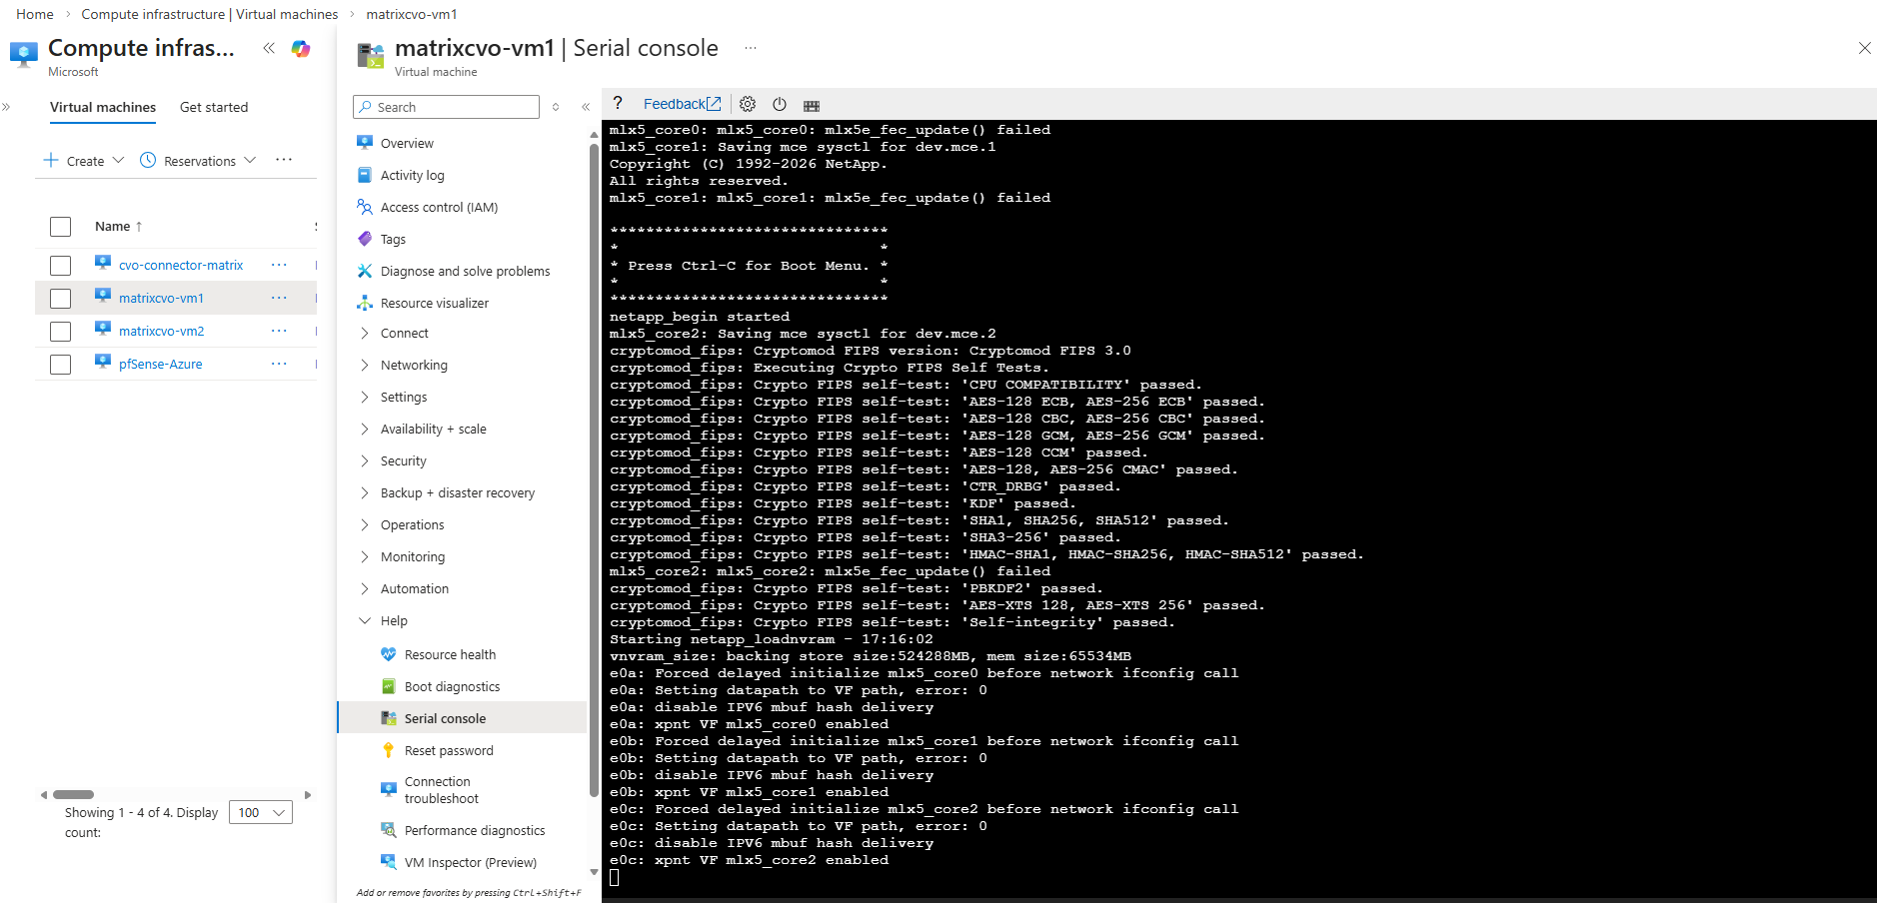Image resolution: width=1877 pixels, height=903 pixels.
Task: Open the matrixcvo-vm1 VM link
Action: [161, 299]
